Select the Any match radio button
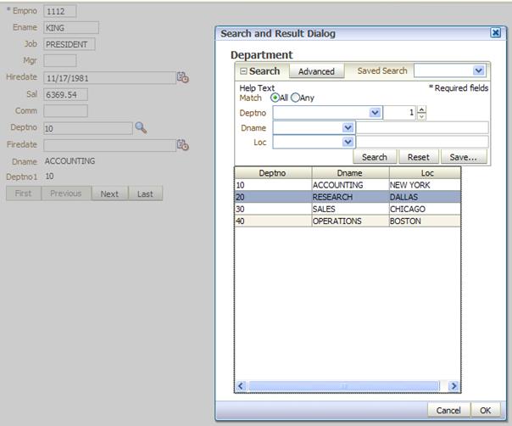Screen dimensions: 512x426 click(x=295, y=98)
